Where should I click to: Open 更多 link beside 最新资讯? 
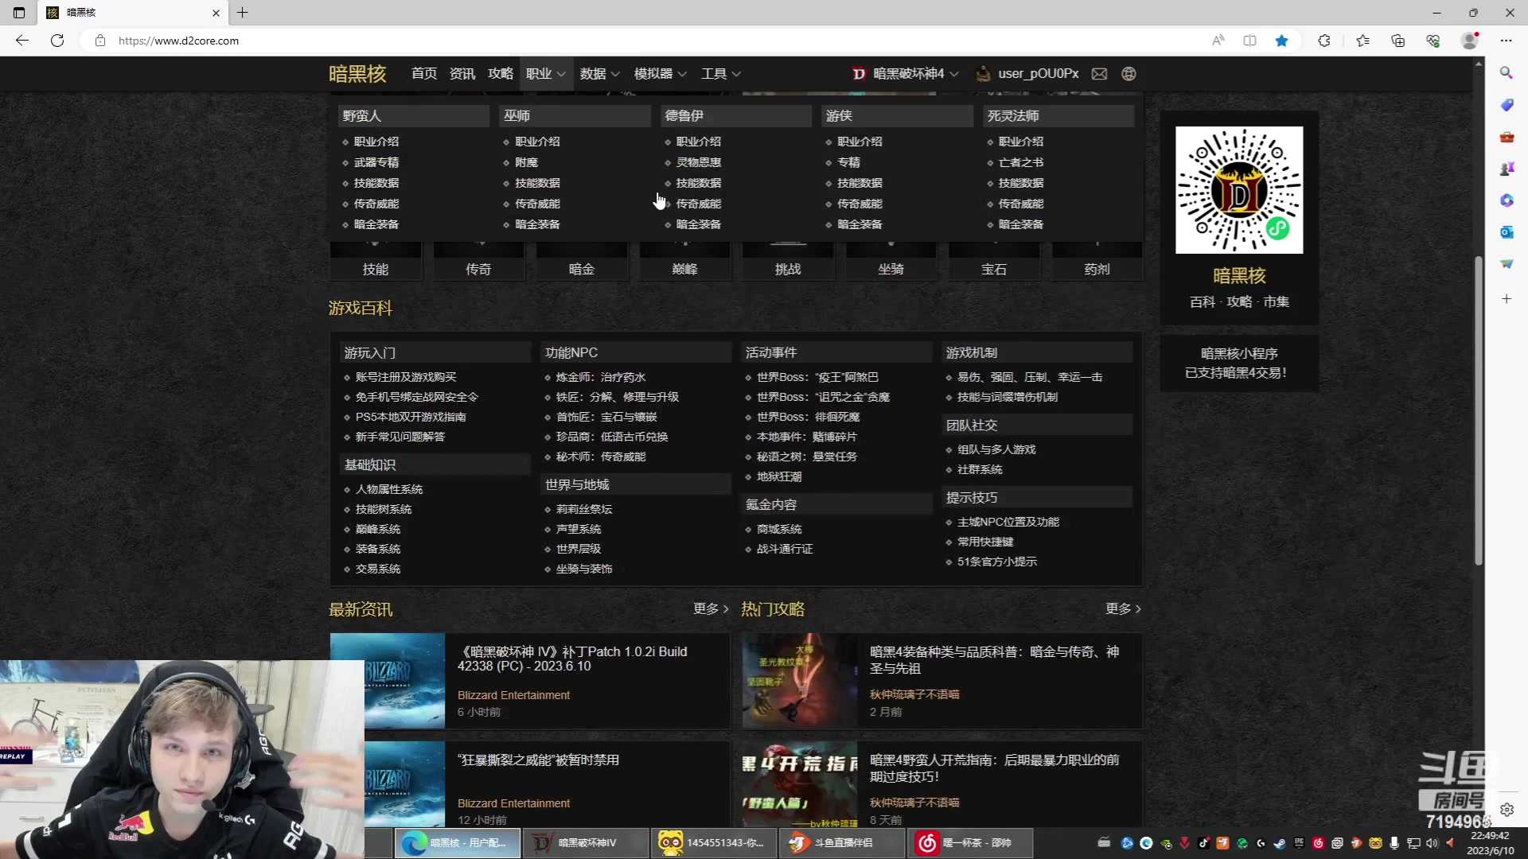click(x=711, y=608)
